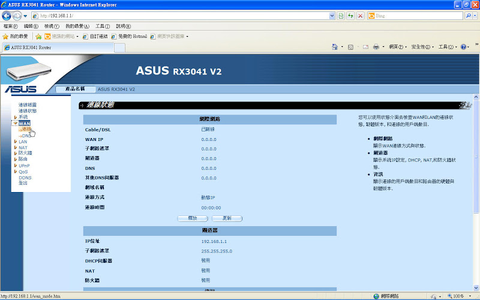Screen dimensions: 480x300
Task: Expand the LAN section in sidebar
Action: pyautogui.click(x=23, y=142)
